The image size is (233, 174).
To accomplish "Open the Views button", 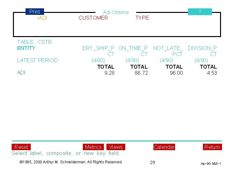I will 116,147.
